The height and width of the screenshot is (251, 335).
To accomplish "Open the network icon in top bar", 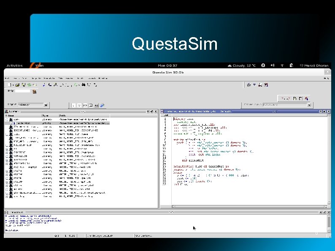I will click(282, 65).
